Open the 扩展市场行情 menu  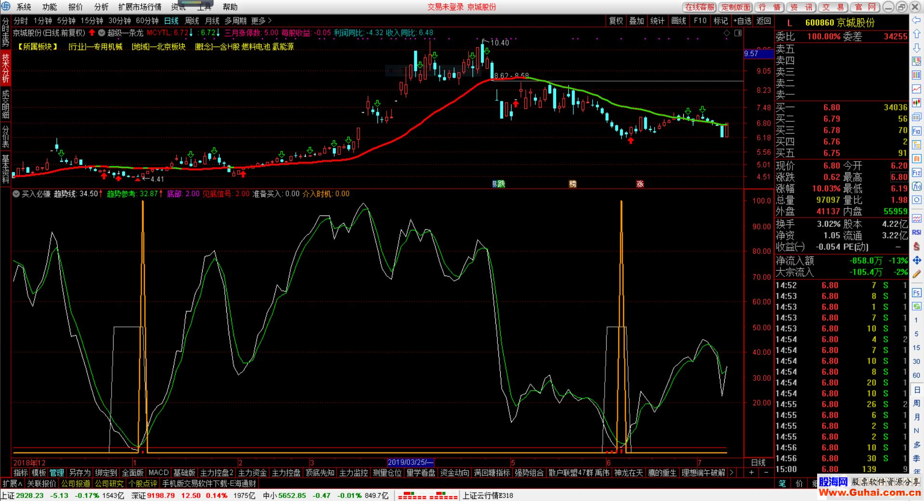click(140, 7)
